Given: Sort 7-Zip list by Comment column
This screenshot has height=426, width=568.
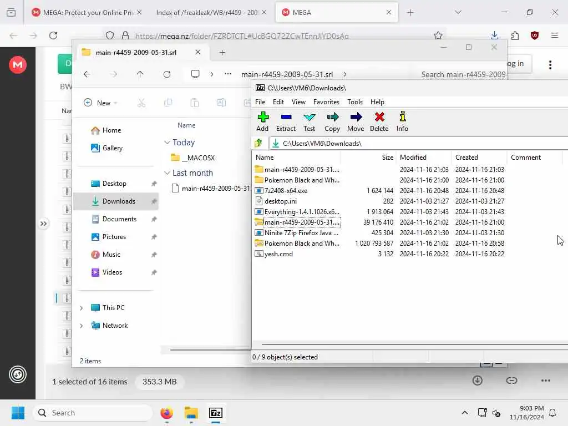Looking at the screenshot, I should pyautogui.click(x=535, y=158).
